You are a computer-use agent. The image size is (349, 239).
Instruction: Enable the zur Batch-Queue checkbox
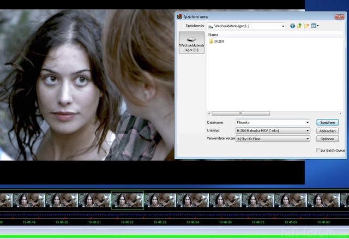coord(318,151)
